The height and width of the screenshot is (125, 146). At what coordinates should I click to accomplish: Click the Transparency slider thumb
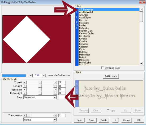[x=28, y=115]
